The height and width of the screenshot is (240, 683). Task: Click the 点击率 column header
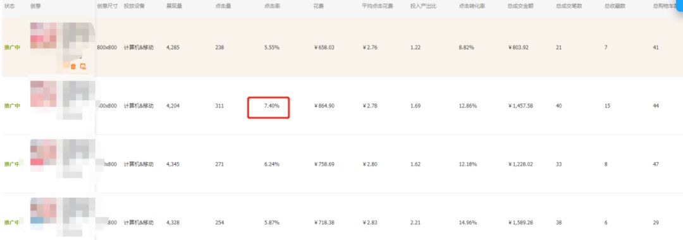272,7
